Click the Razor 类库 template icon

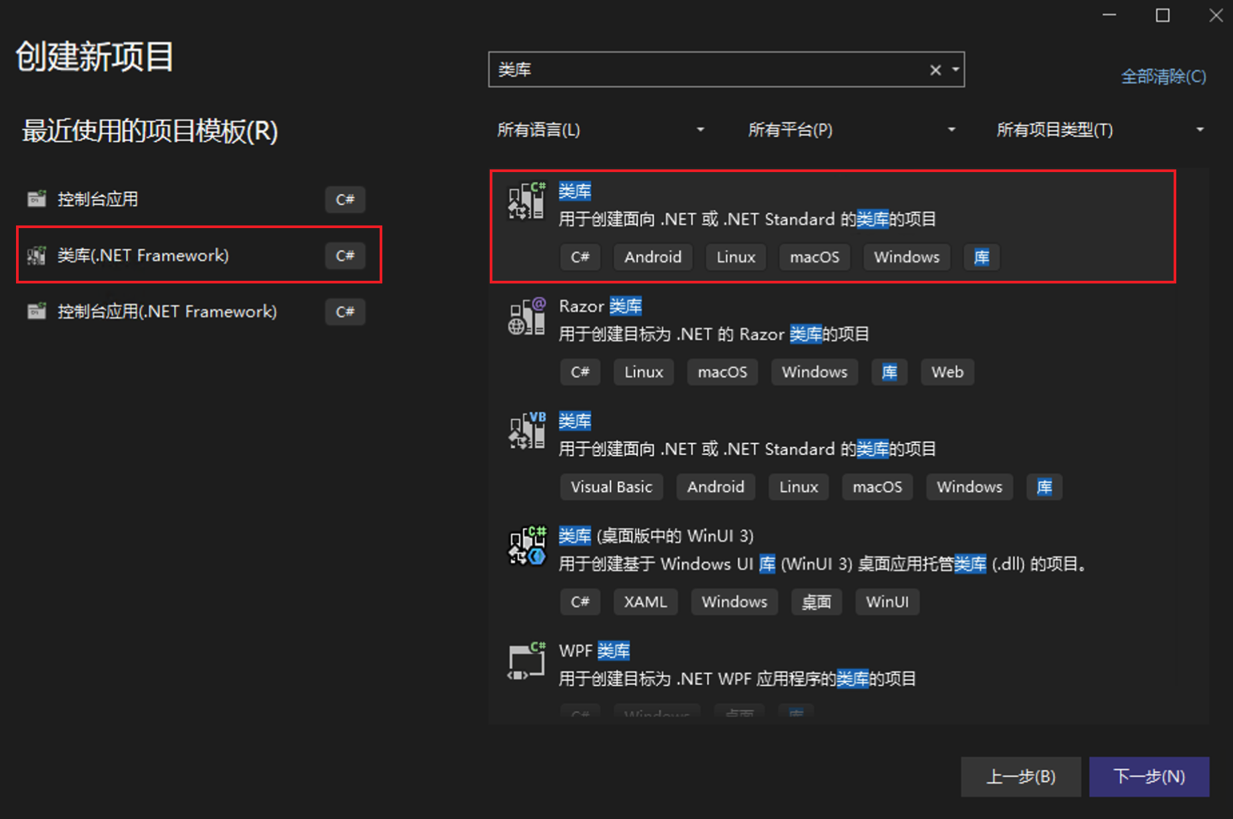pos(527,317)
